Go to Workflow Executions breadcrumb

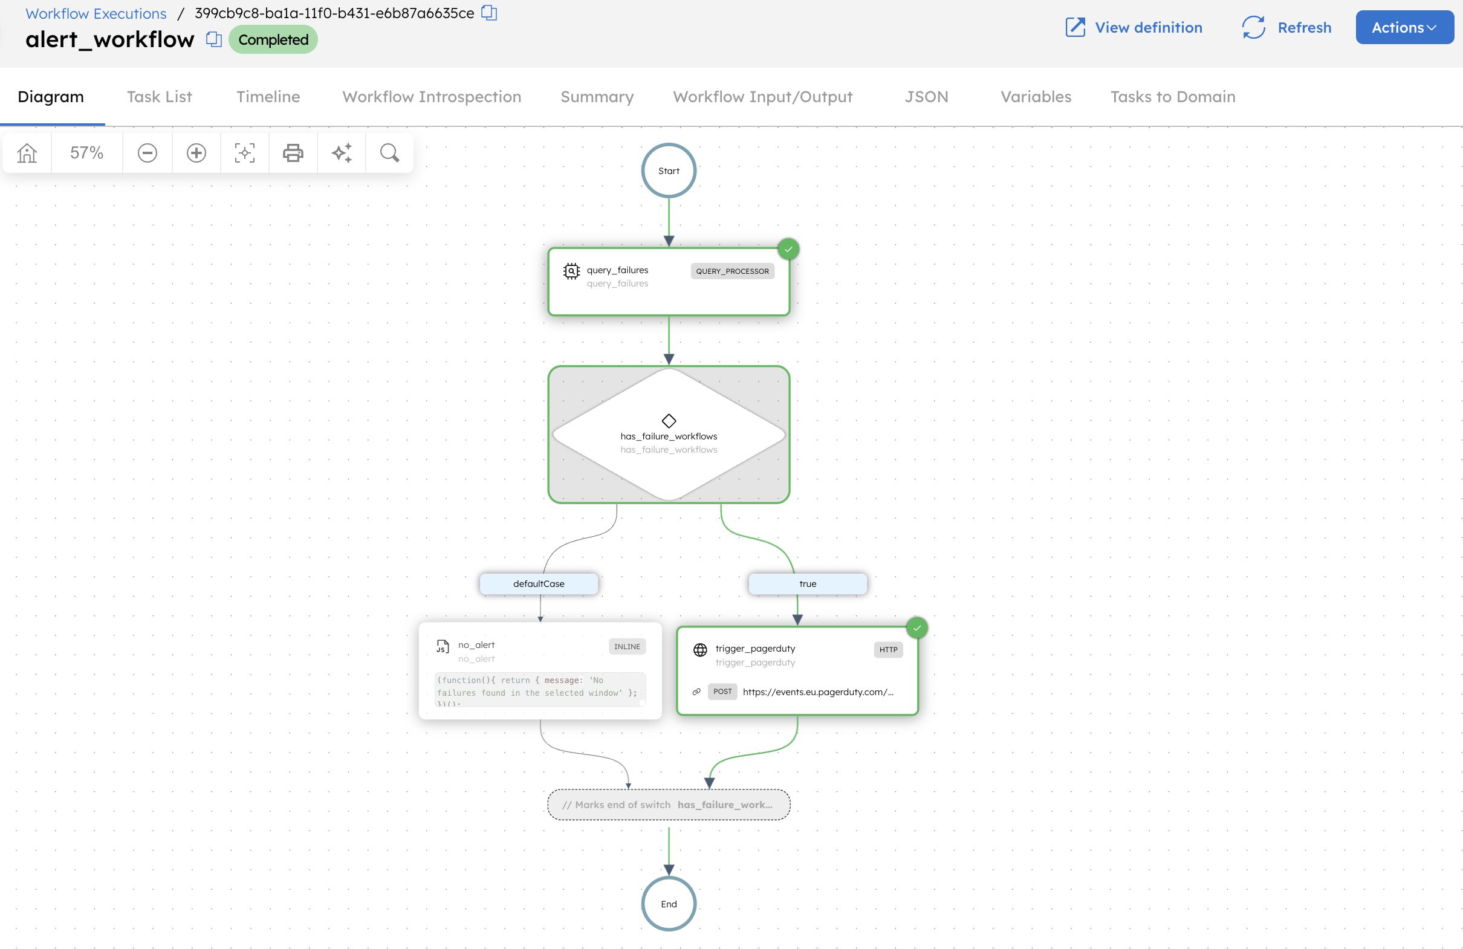click(x=96, y=13)
